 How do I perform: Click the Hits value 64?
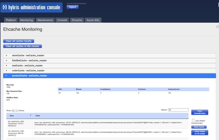[60, 93]
